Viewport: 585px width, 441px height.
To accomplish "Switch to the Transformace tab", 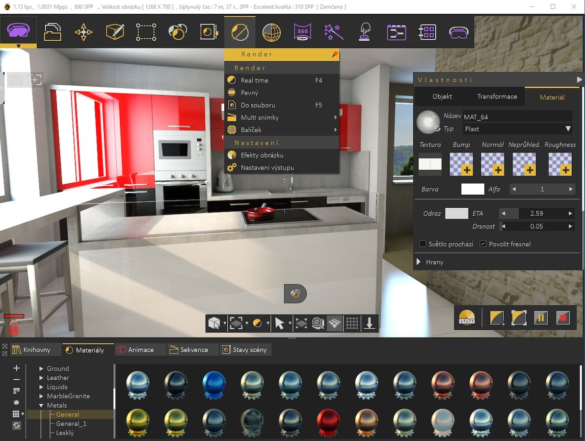I will (x=497, y=97).
